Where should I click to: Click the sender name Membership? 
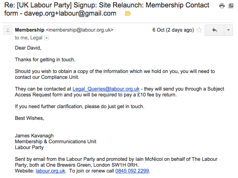pos(30,30)
